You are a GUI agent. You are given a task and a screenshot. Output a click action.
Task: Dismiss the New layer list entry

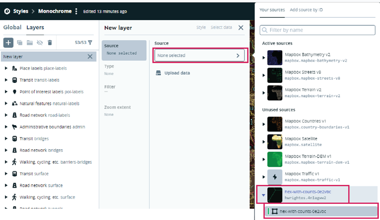point(90,56)
